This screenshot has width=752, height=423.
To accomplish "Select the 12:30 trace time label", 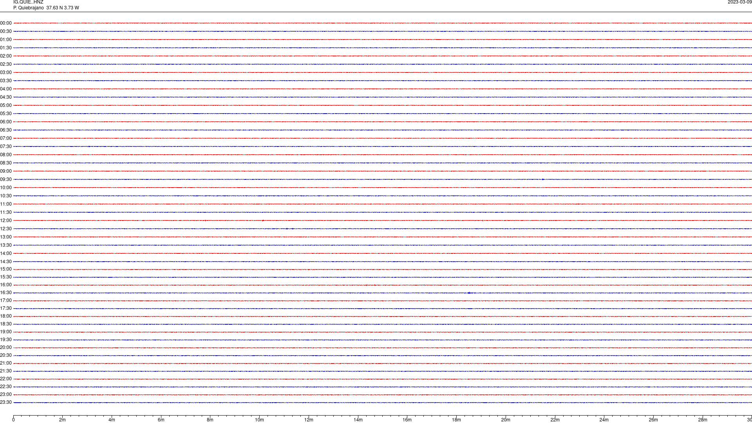I will (6, 229).
